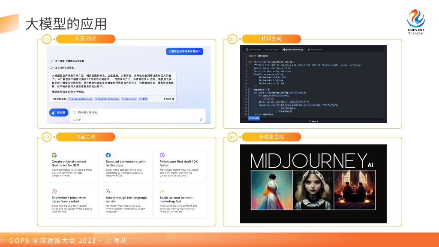This screenshot has height=247, width=439.
Task: Click the purple clock icon
Action: [x=162, y=155]
